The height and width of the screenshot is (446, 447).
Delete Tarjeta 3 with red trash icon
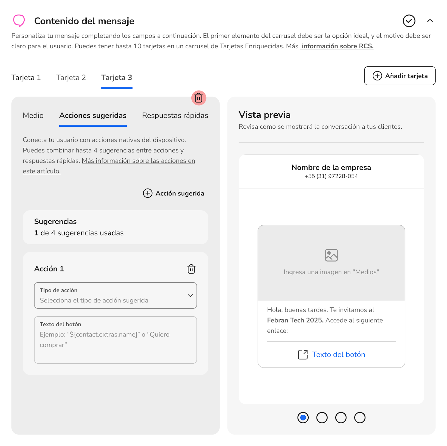pyautogui.click(x=199, y=98)
